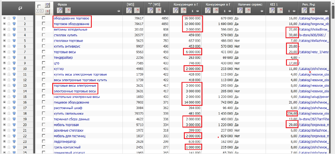
Task: Expand row 1 with the plus icon
Action: 4,18
